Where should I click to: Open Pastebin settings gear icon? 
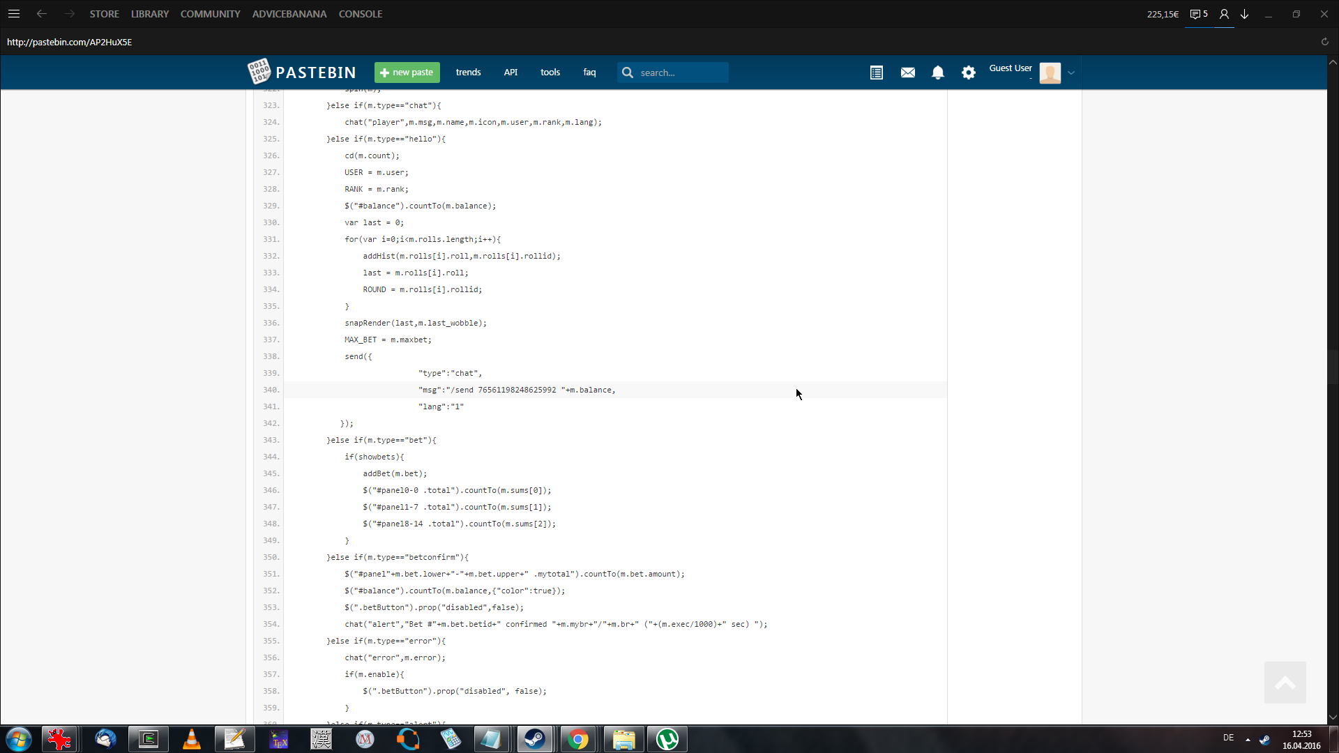(969, 73)
